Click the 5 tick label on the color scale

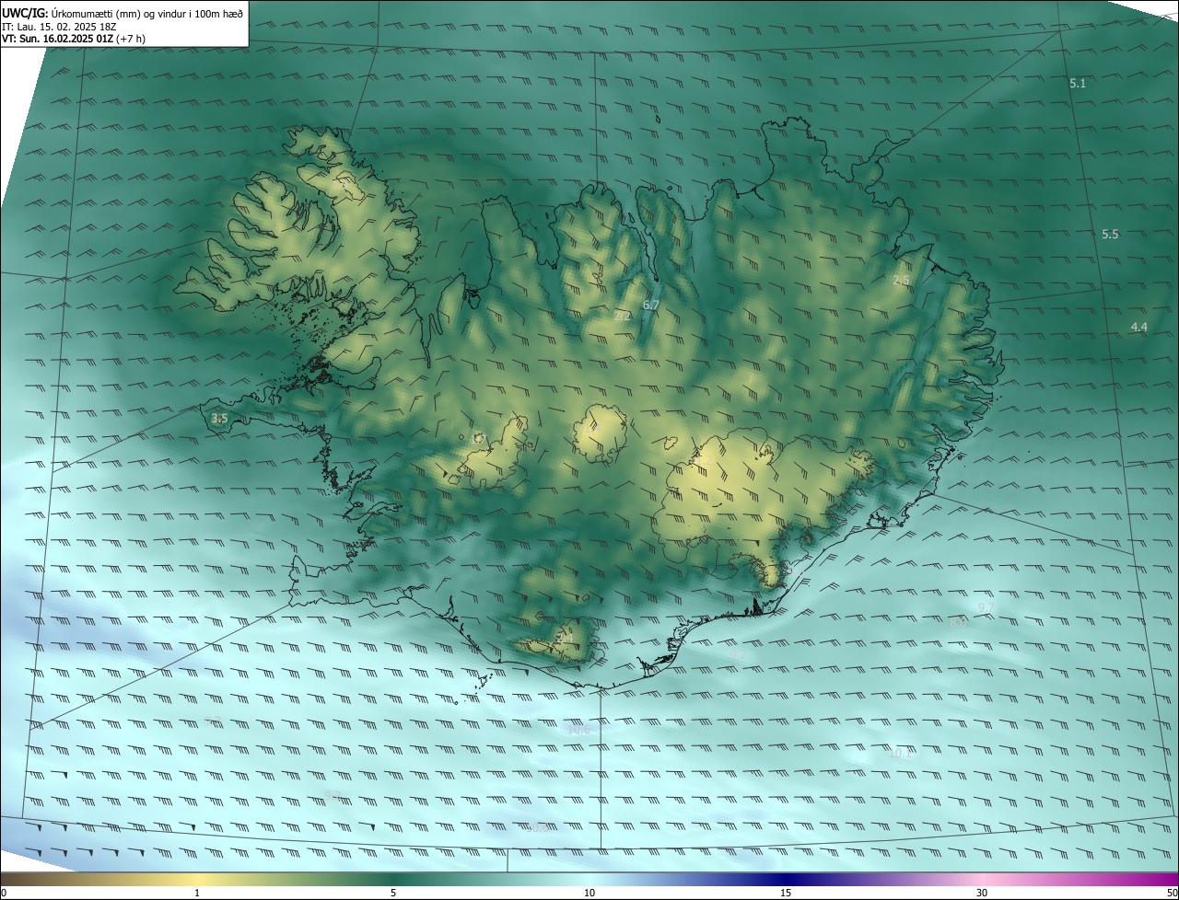tap(393, 893)
